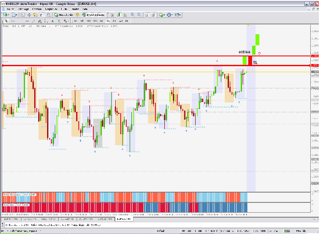
Task: Click the Default profile in status bar
Action: 161,231
